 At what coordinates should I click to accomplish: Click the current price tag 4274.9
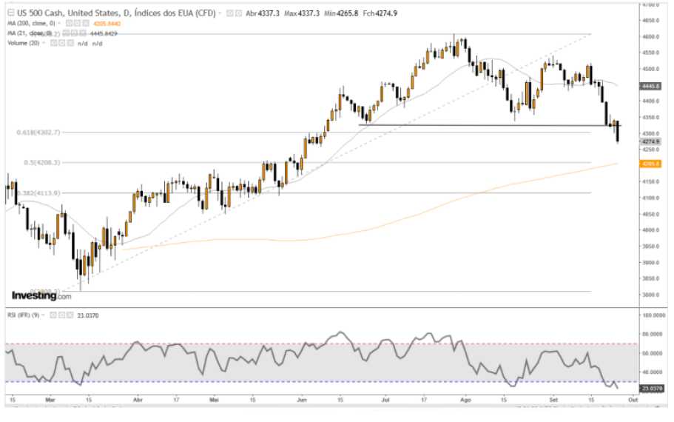650,141
